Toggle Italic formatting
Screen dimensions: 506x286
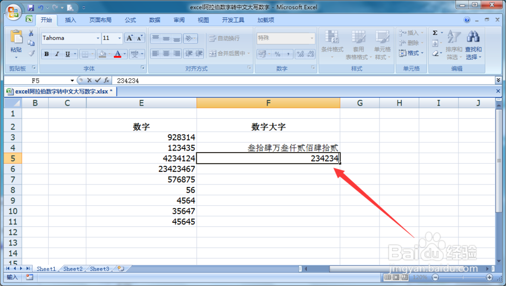click(x=57, y=54)
